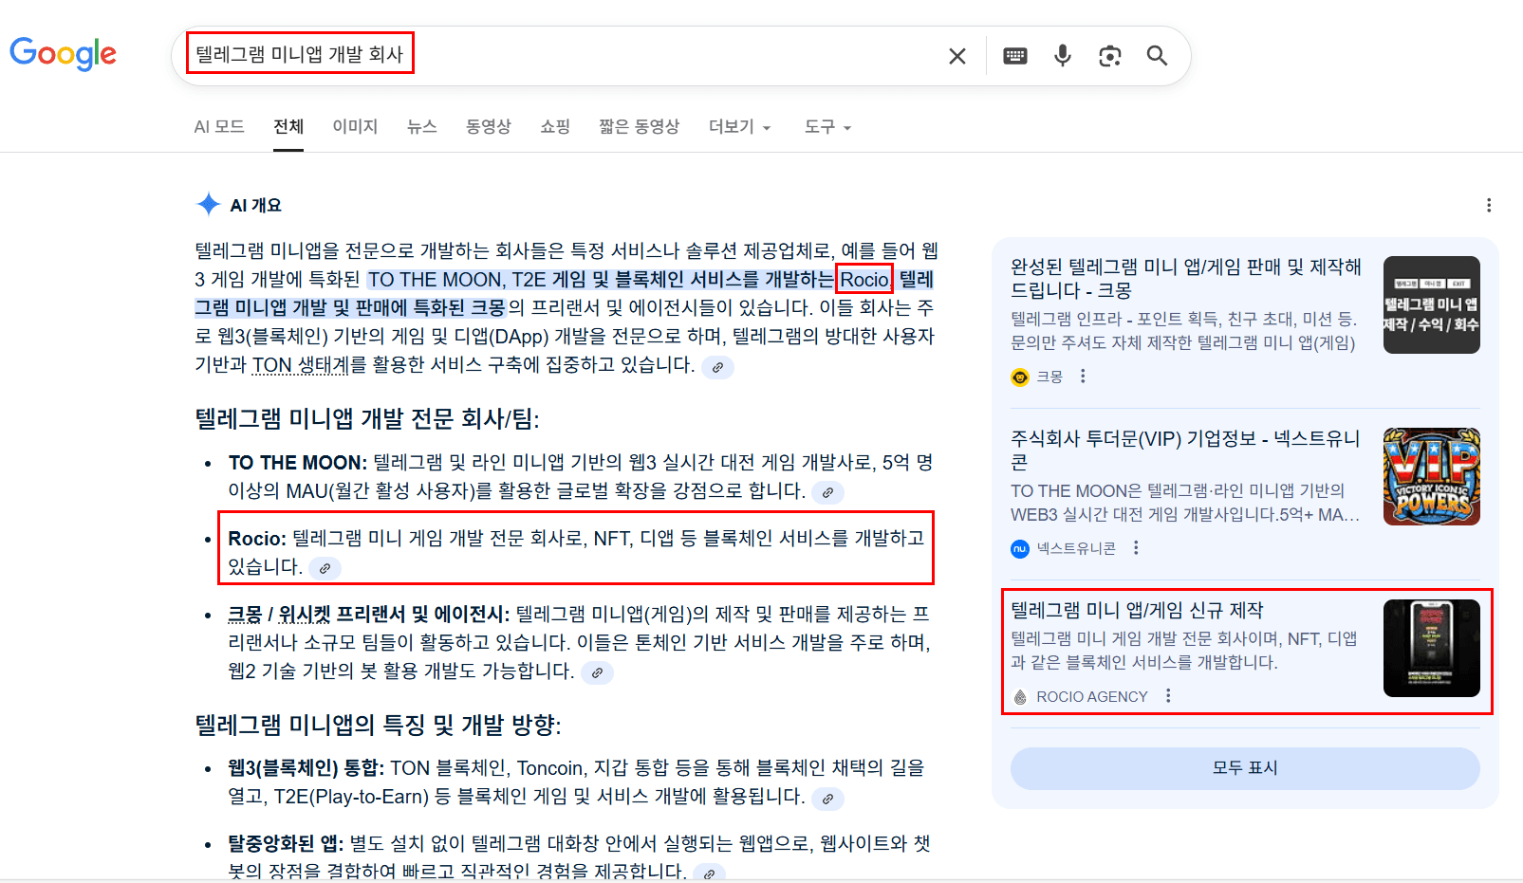Switch to the 뉴스 tab
1523x883 pixels.
click(x=421, y=126)
